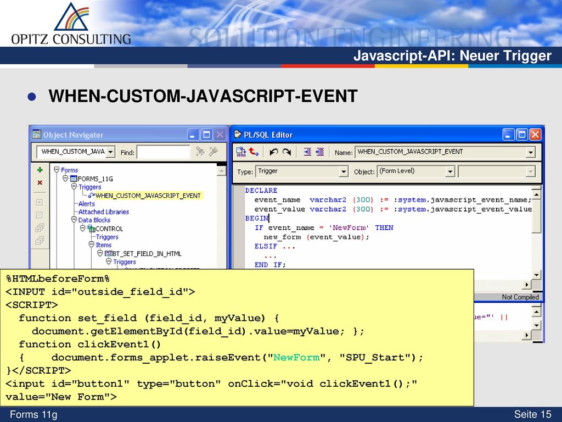This screenshot has width=562, height=422.
Task: Collapse the form-level Triggers node
Action: 74,187
